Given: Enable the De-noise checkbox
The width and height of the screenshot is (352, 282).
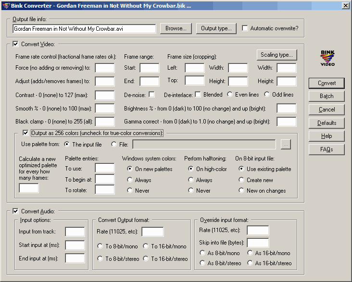Looking at the screenshot, I should tap(152, 95).
